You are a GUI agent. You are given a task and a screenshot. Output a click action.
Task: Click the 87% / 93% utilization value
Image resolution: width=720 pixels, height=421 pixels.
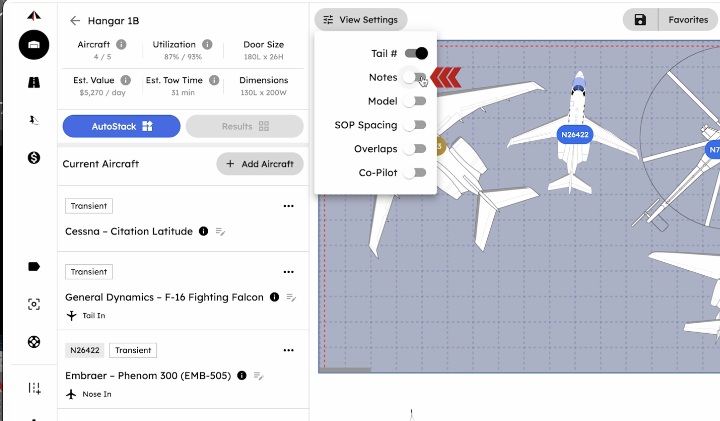click(183, 57)
